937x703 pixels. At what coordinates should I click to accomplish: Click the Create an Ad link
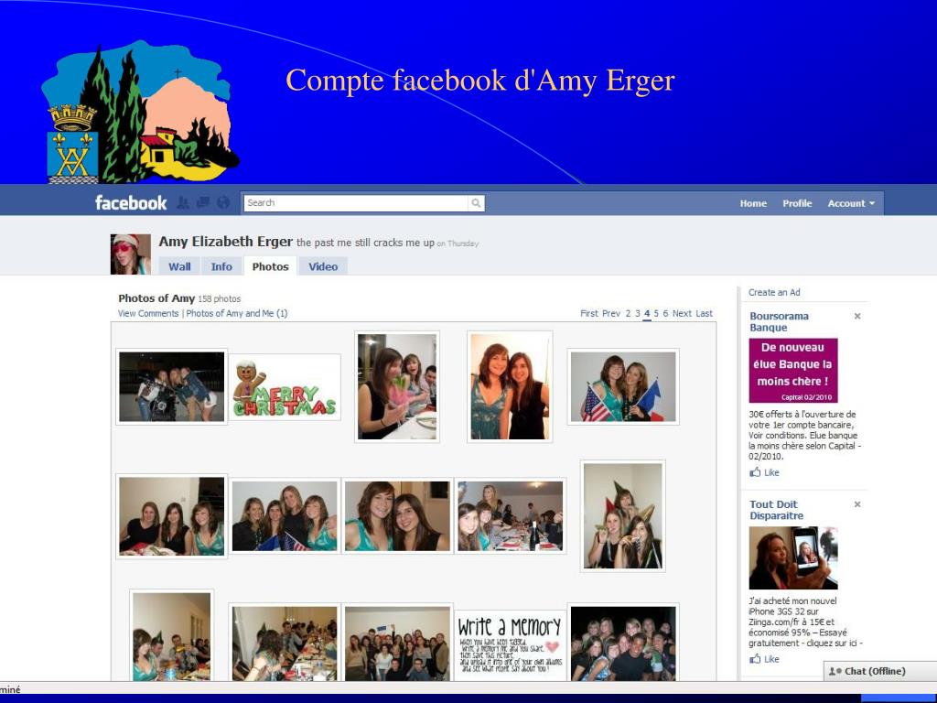774,292
